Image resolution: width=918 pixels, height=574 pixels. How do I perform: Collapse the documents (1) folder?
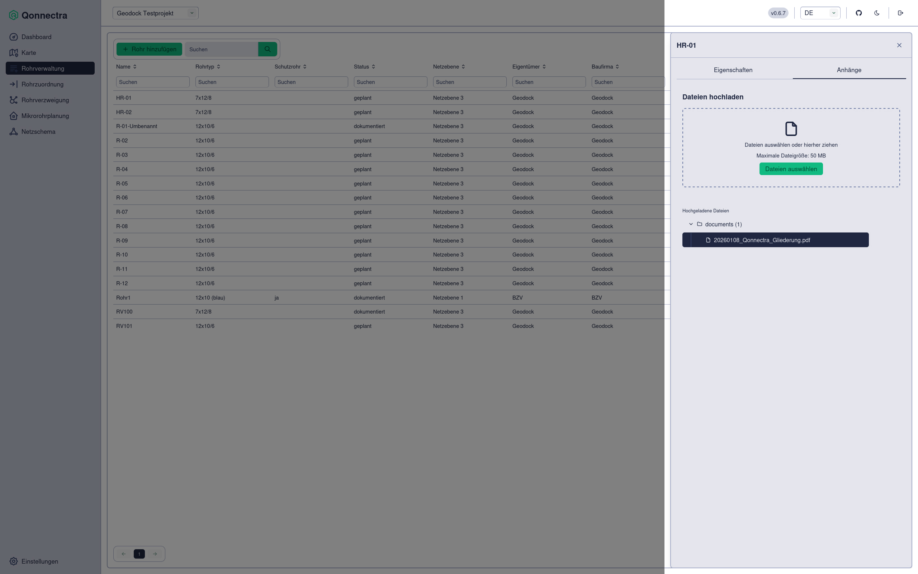pyautogui.click(x=691, y=224)
